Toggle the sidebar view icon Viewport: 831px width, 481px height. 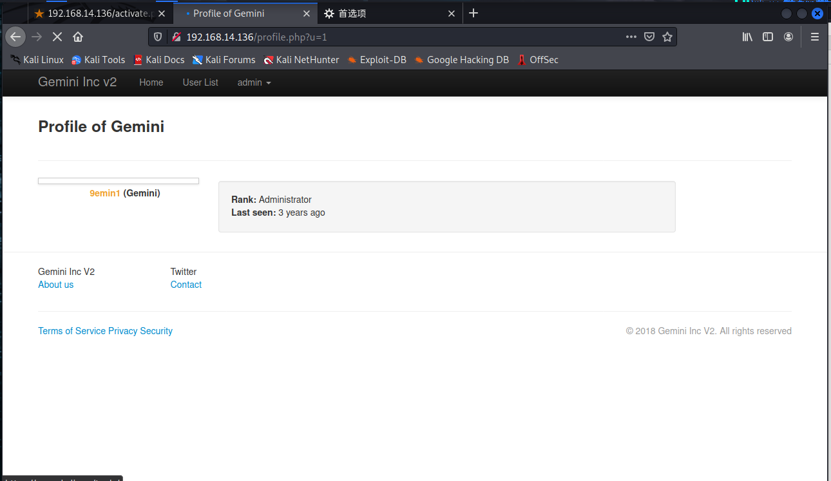point(767,37)
